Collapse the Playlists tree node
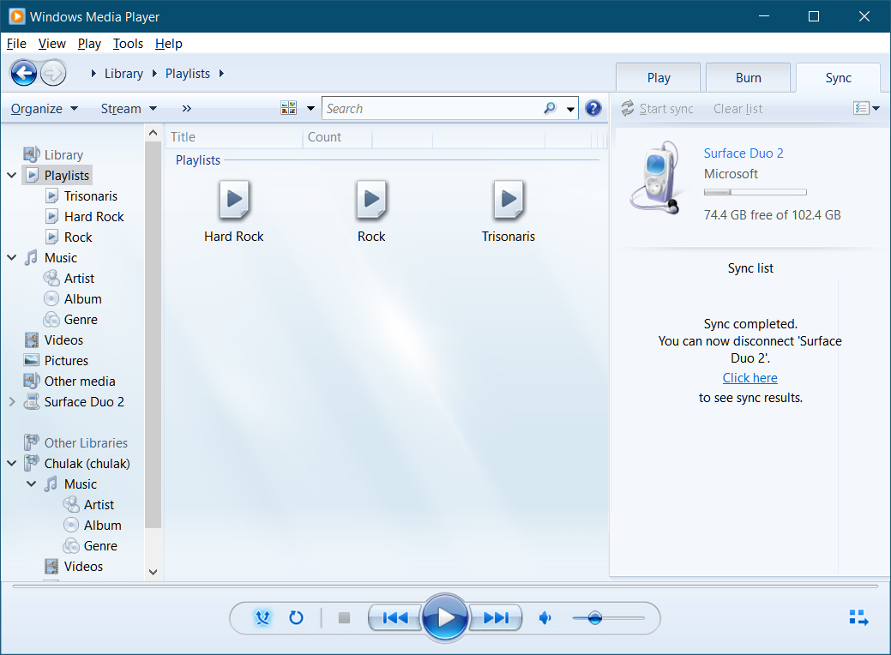This screenshot has height=655, width=891. 12,175
